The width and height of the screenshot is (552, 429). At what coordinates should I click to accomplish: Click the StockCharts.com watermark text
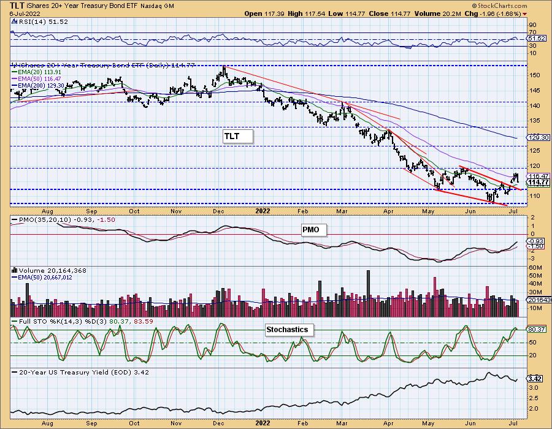499,6
